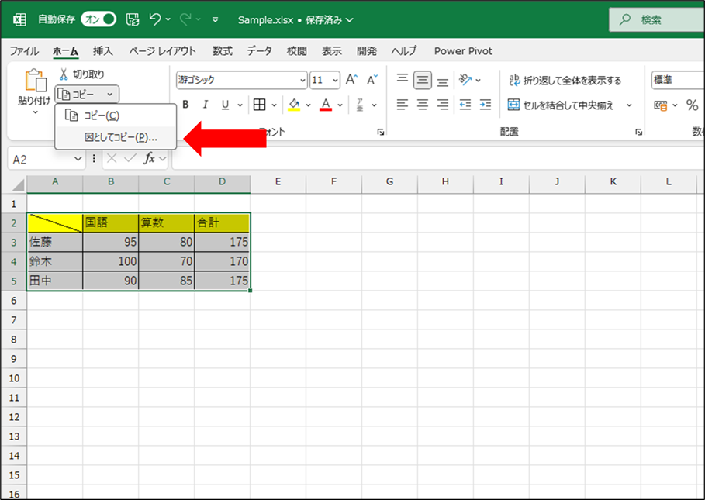Click the insert function fx icon
The width and height of the screenshot is (705, 500).
[149, 158]
